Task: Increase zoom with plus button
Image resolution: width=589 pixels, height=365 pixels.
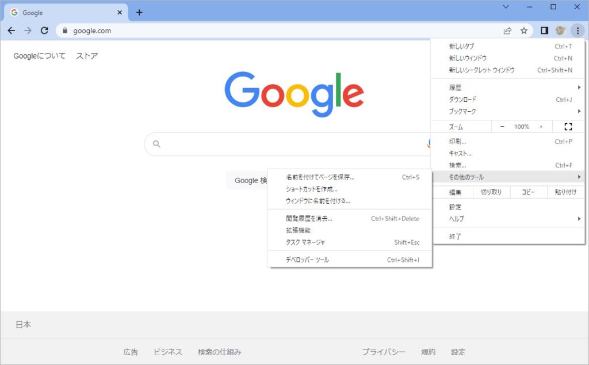Action: 541,127
